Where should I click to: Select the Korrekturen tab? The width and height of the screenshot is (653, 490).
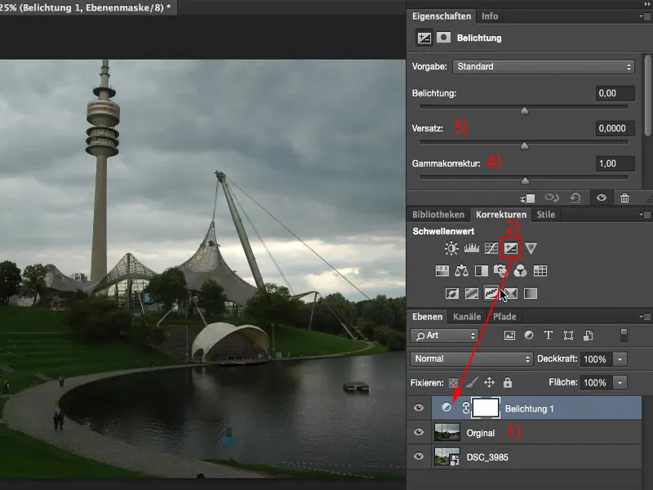tap(501, 215)
